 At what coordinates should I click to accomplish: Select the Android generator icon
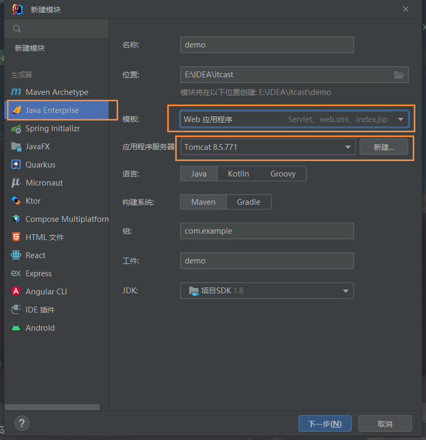pos(16,328)
